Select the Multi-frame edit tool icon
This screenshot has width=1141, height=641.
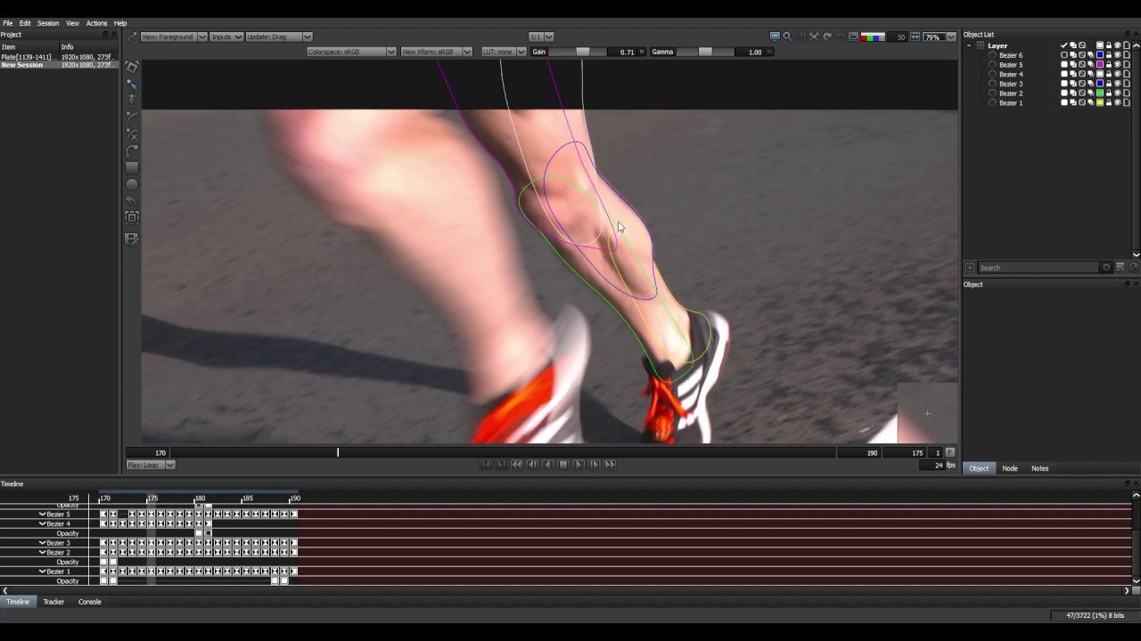132,239
